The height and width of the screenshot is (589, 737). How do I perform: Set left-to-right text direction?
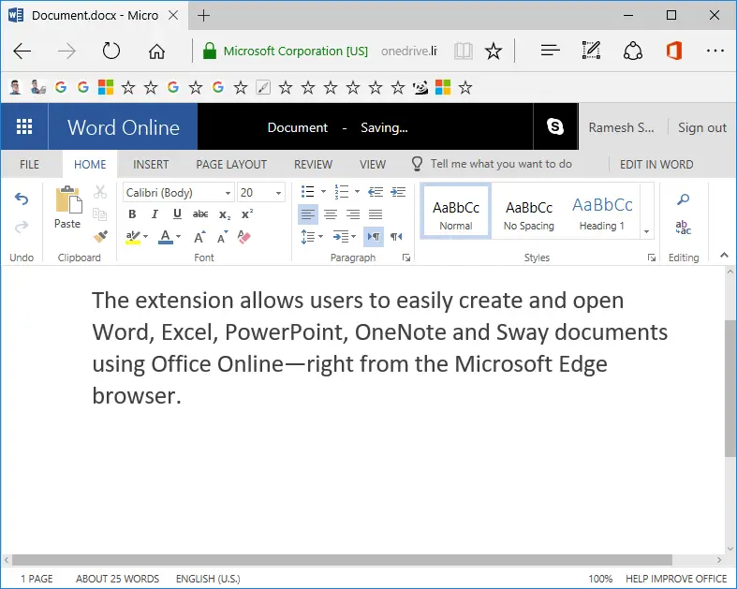[x=374, y=237]
